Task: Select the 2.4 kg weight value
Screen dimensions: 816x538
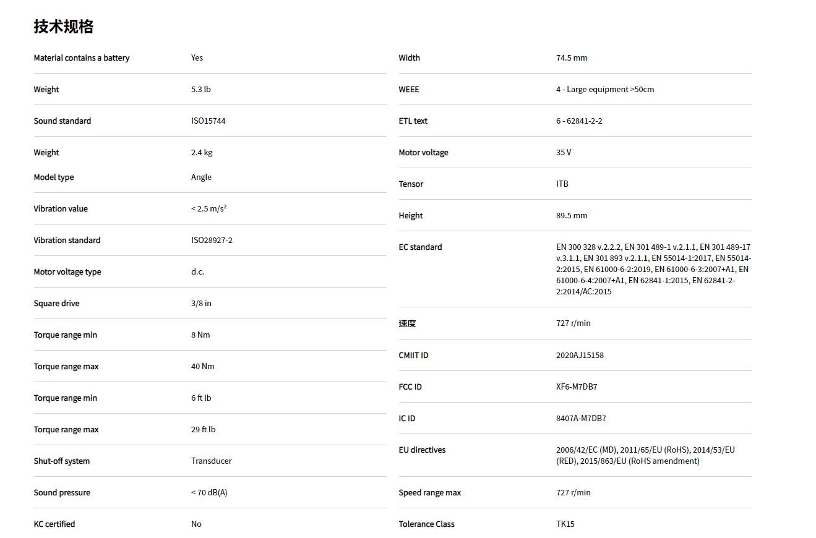Action: (202, 153)
